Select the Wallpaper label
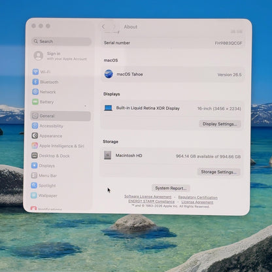The height and width of the screenshot is (272, 272). 48,195
